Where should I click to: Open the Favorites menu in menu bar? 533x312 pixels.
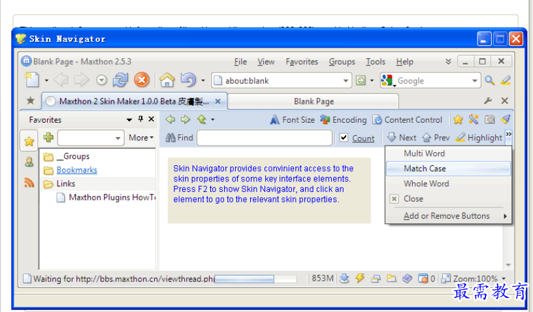(x=302, y=62)
